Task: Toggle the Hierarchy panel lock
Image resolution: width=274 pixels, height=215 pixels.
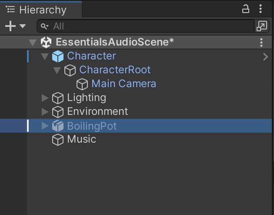Action: (246, 9)
